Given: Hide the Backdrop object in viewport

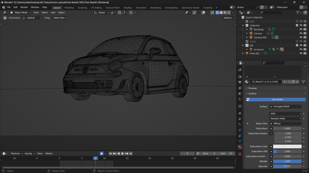Looking at the screenshot, I should (x=301, y=29).
